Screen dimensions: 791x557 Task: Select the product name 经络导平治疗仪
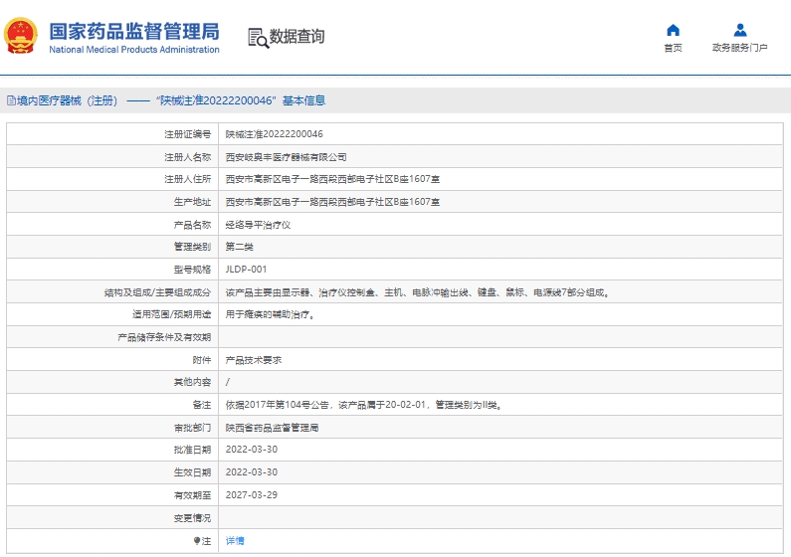point(258,225)
